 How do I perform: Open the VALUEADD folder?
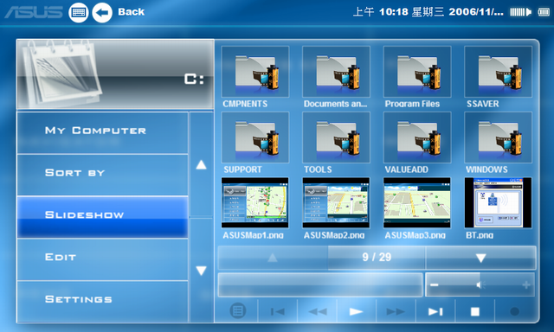[x=417, y=137]
